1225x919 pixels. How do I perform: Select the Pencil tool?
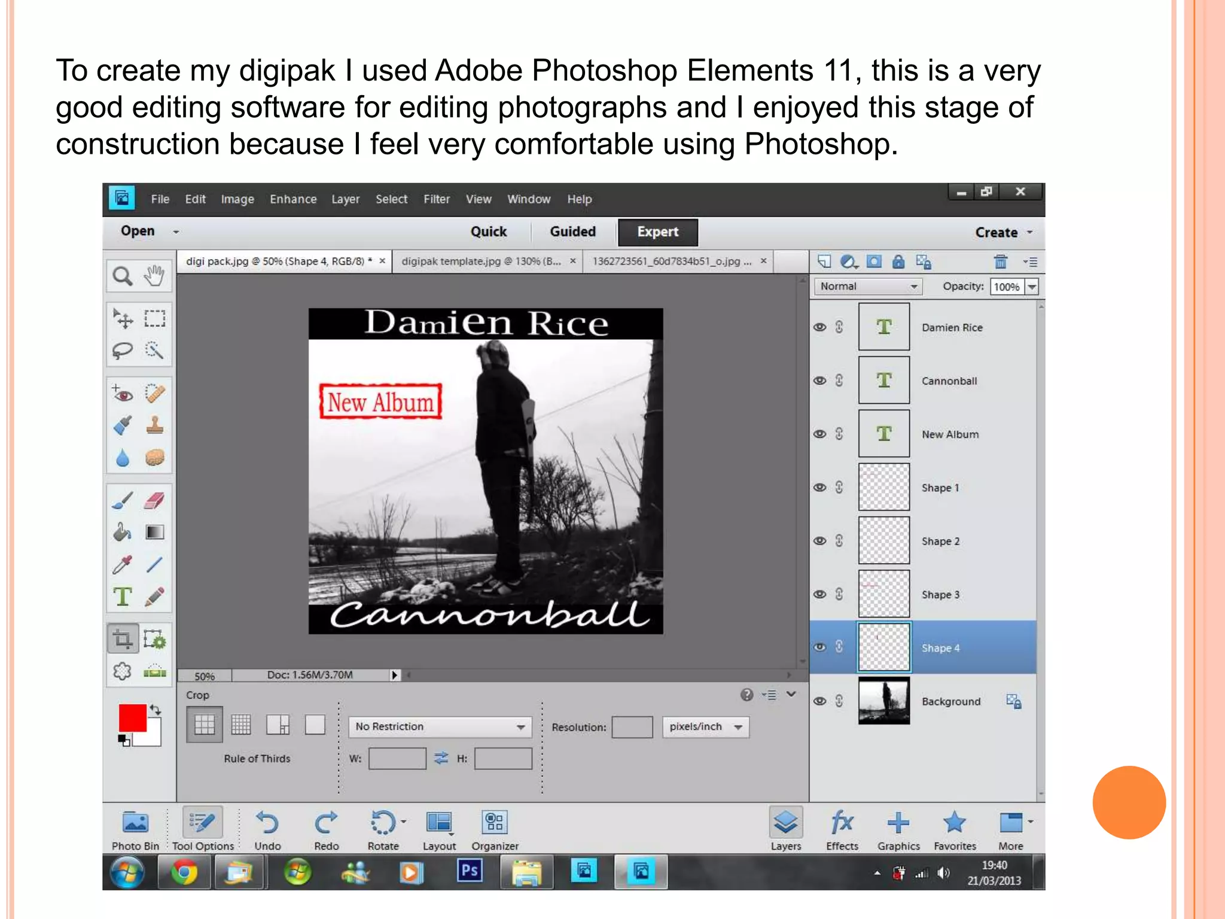[x=155, y=597]
